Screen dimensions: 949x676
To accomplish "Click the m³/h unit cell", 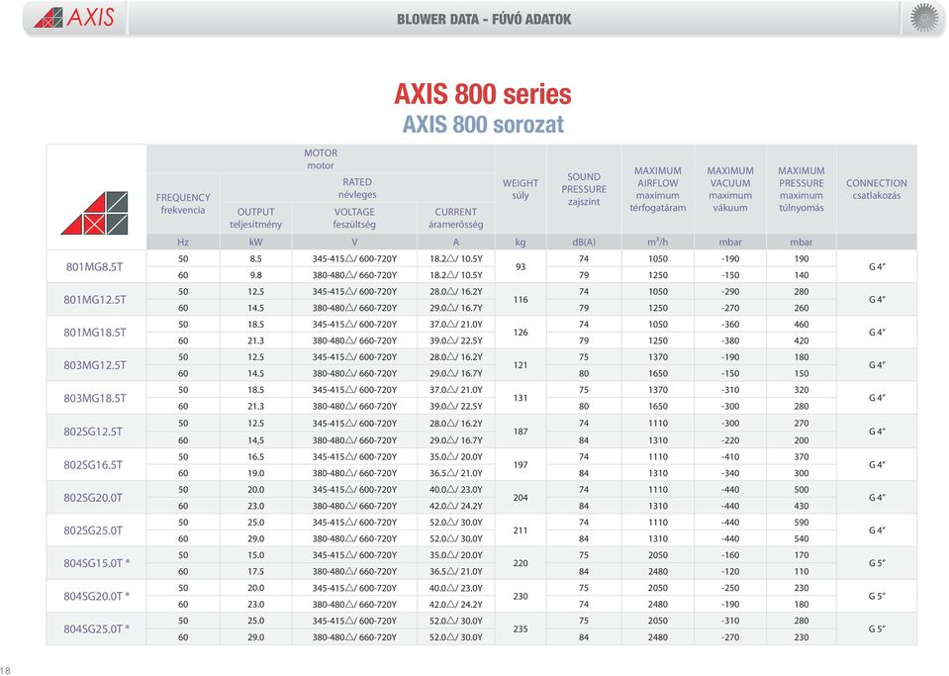I will tap(658, 242).
